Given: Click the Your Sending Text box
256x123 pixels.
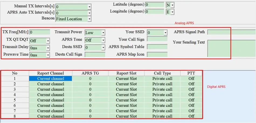Looking at the screenshot, I should pos(231,48).
